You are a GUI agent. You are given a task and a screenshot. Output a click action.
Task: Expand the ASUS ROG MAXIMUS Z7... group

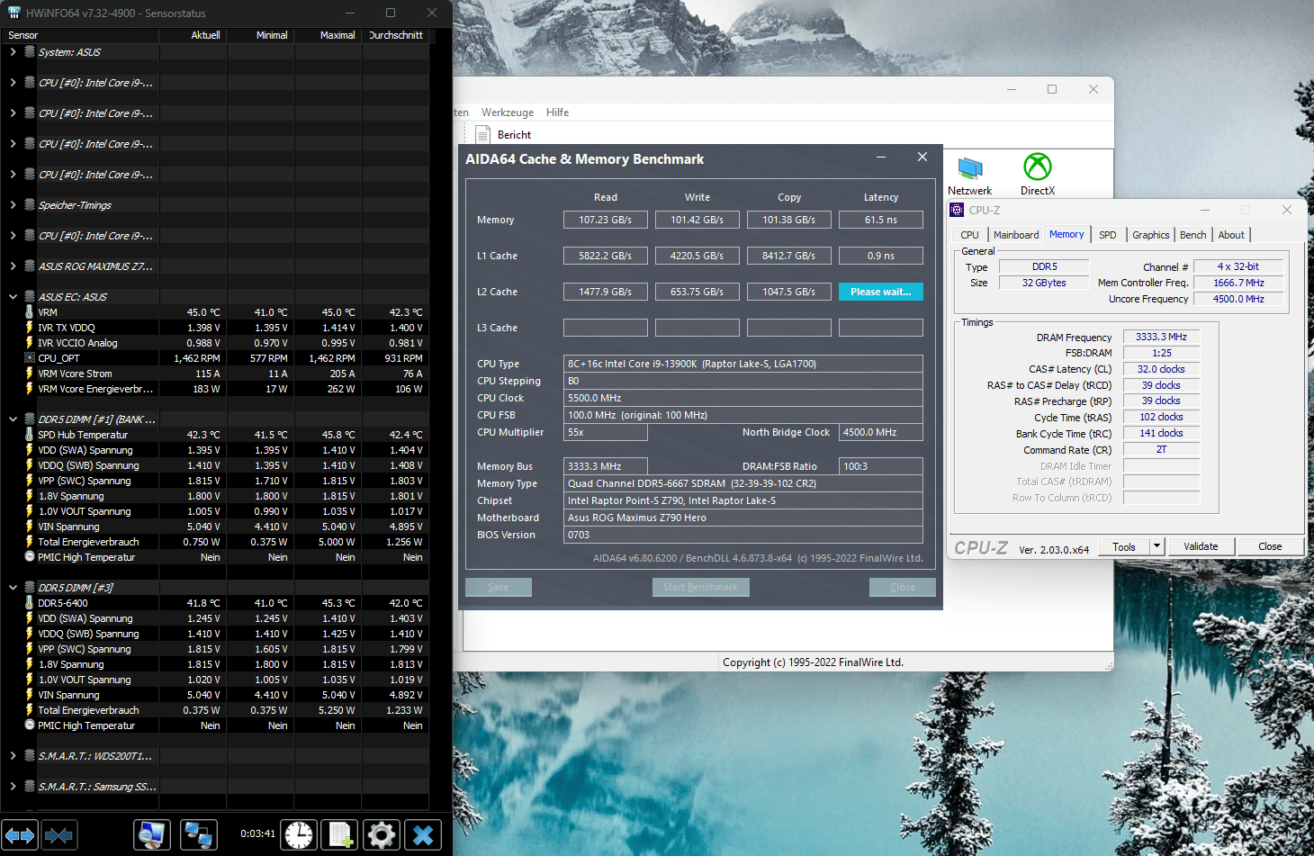13,266
